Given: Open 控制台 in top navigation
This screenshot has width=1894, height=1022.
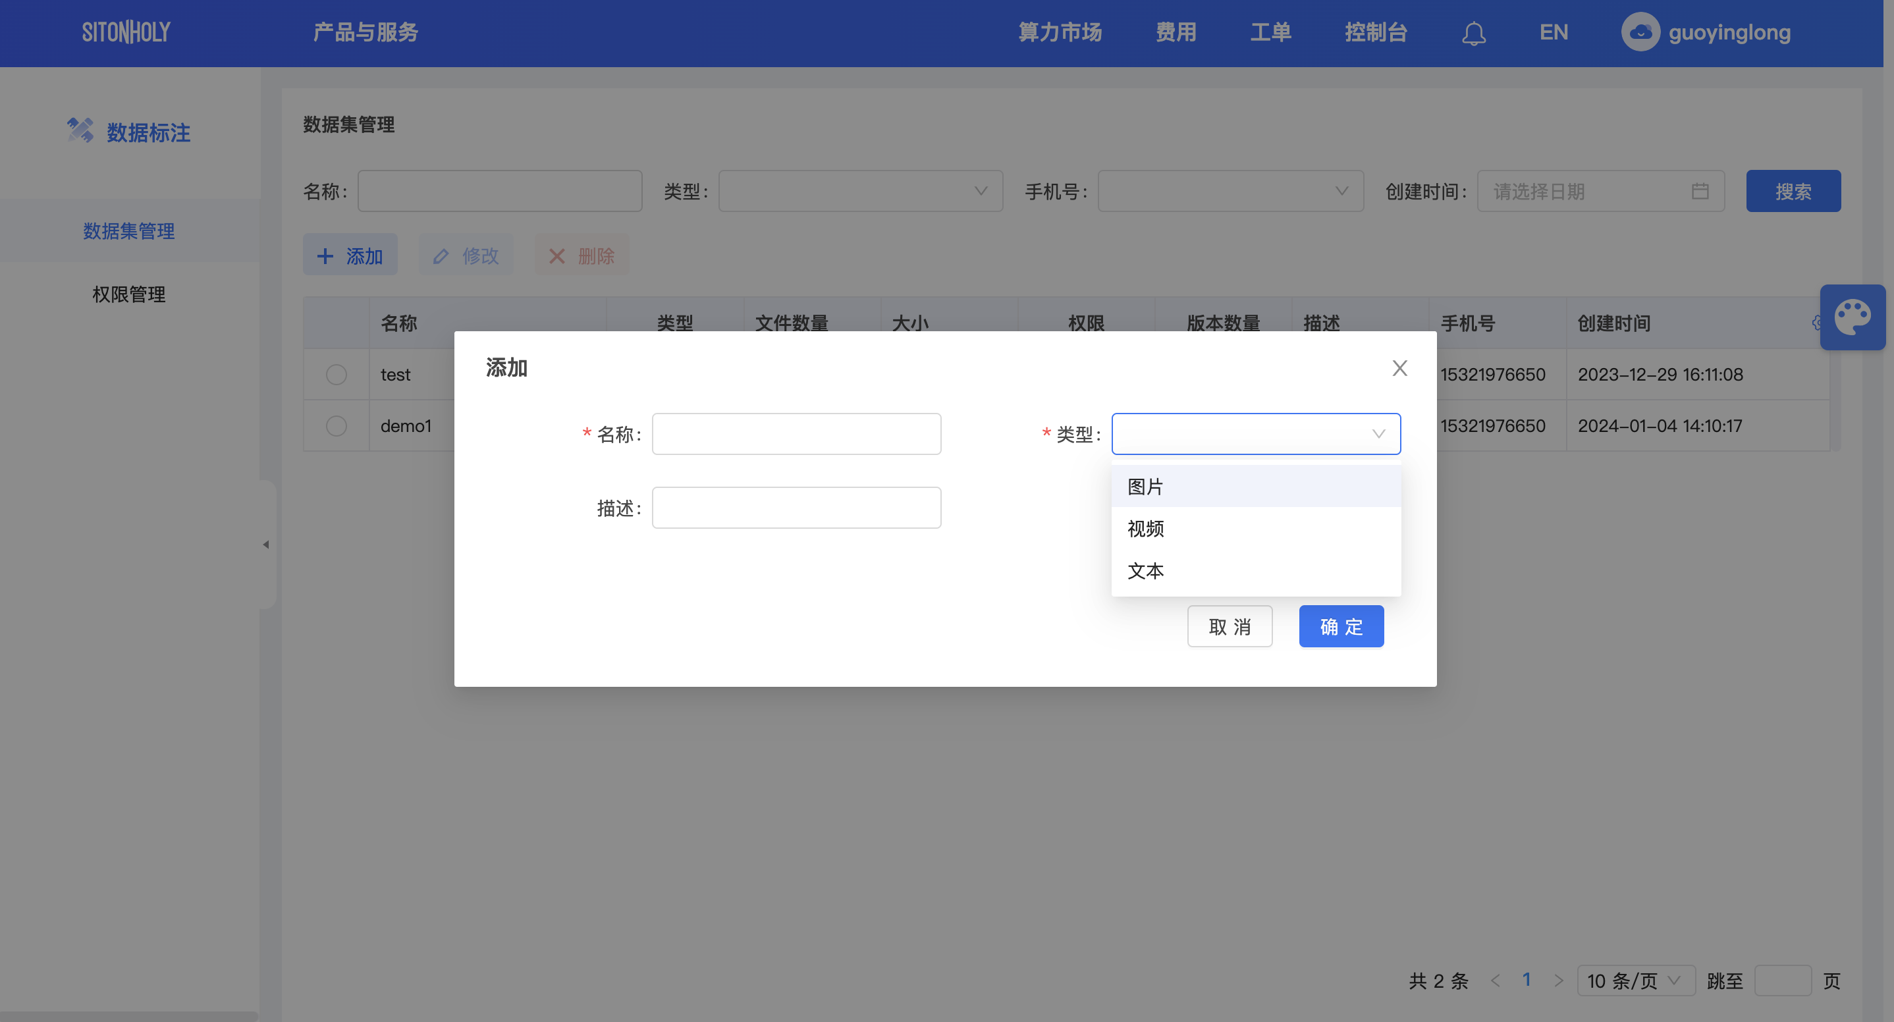Looking at the screenshot, I should [x=1376, y=32].
